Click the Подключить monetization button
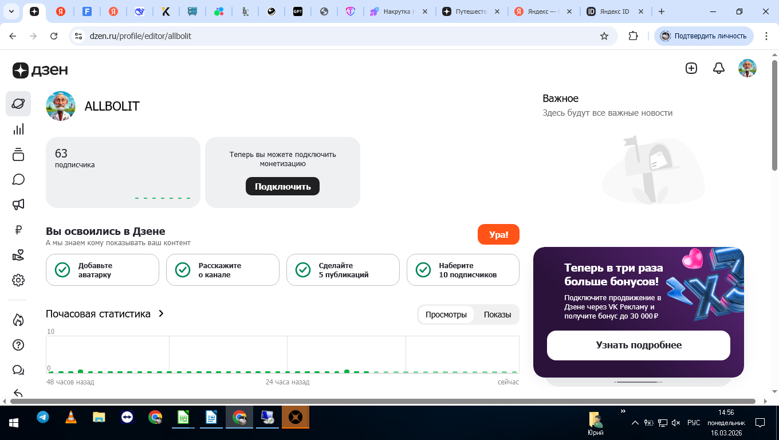This screenshot has height=440, width=779. [x=282, y=186]
